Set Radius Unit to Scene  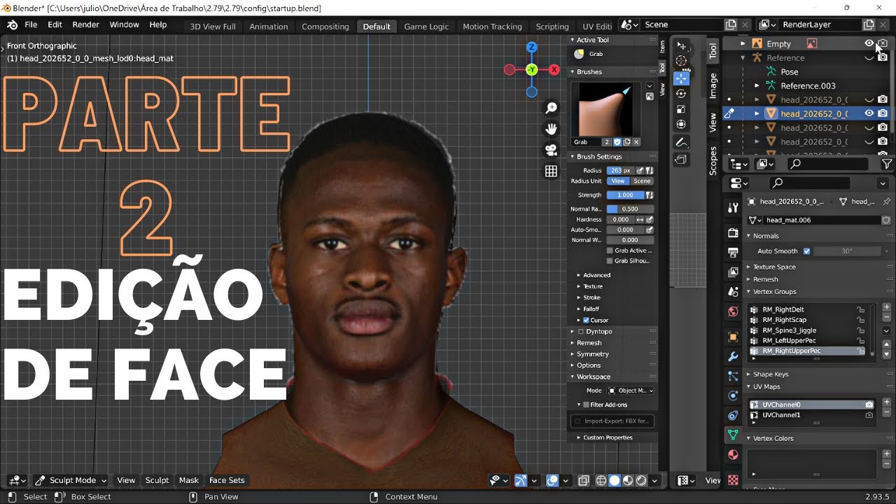(642, 181)
